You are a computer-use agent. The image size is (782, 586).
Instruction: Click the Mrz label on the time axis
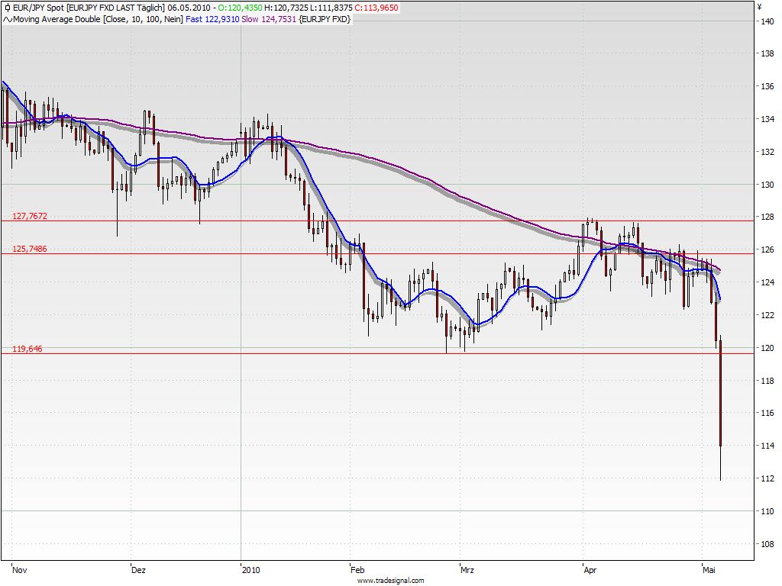467,570
